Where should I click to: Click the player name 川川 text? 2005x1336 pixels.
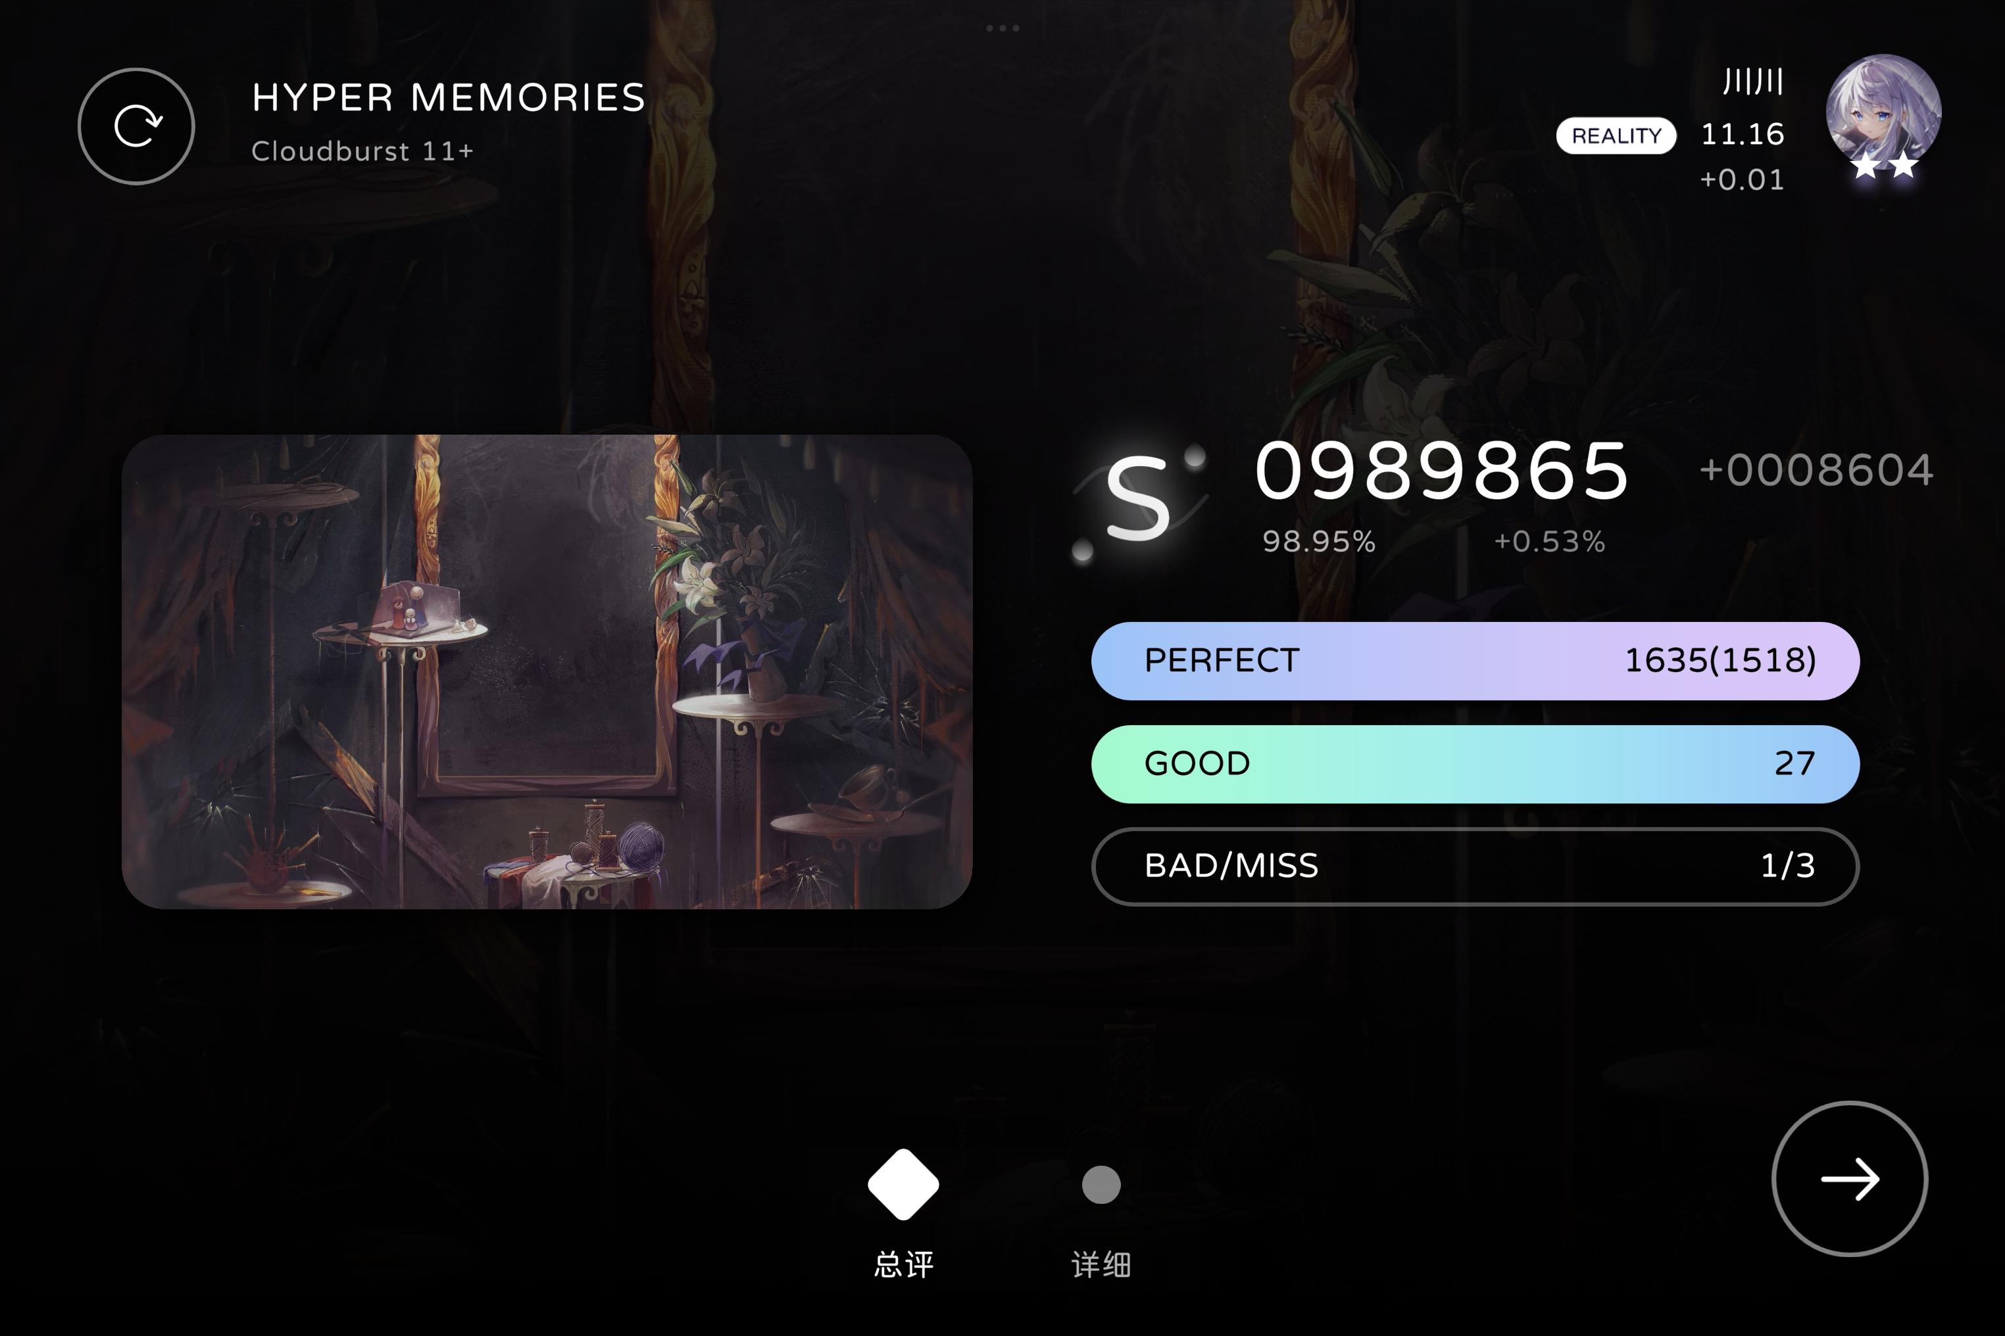1752,82
